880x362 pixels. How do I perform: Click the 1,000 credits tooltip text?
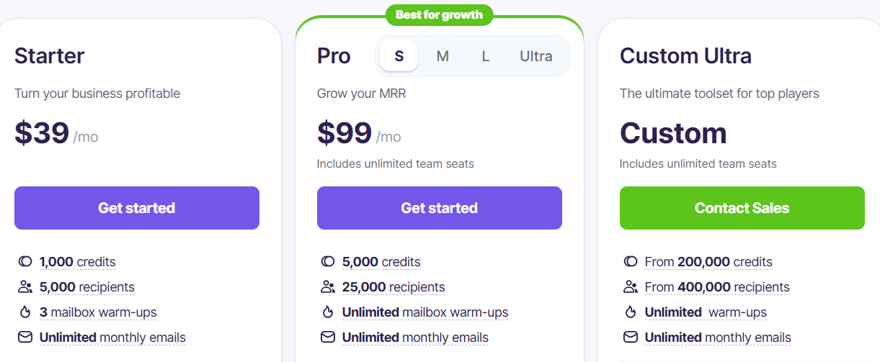click(x=77, y=262)
